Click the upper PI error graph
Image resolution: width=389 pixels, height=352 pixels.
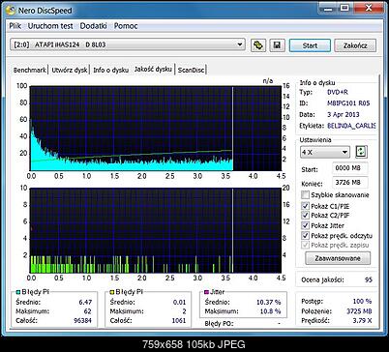[x=156, y=129]
